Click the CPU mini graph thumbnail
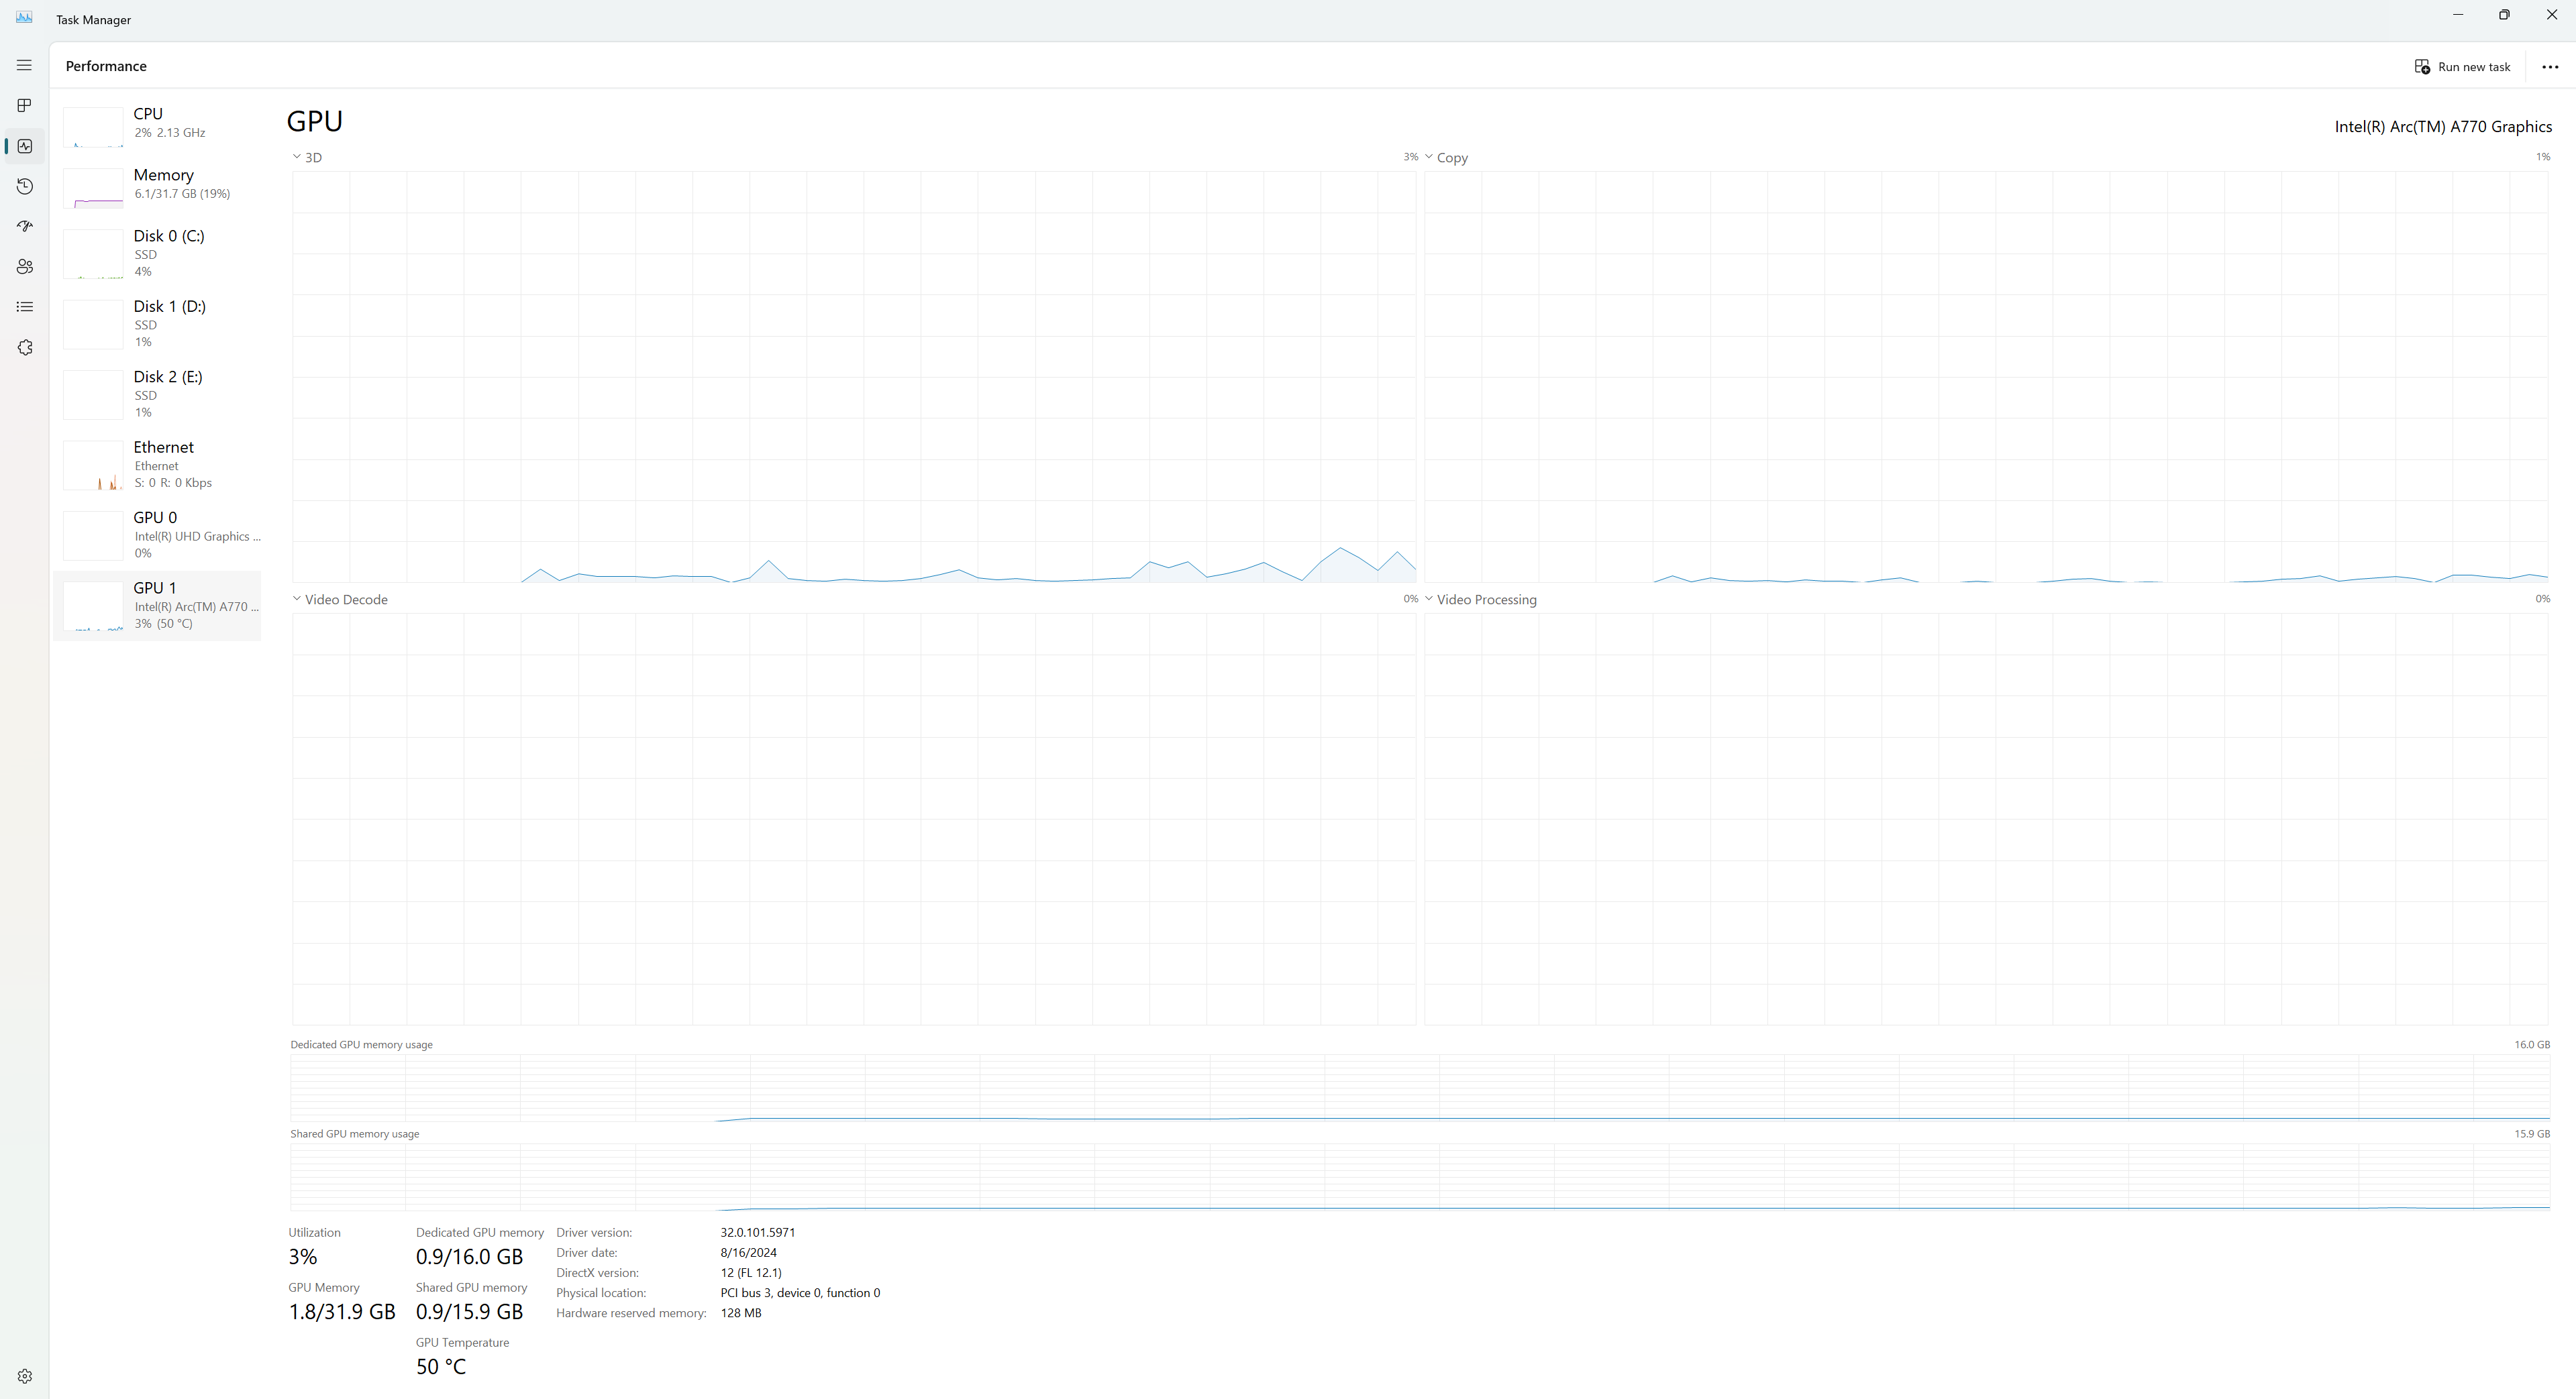This screenshot has width=2576, height=1399. tap(93, 127)
